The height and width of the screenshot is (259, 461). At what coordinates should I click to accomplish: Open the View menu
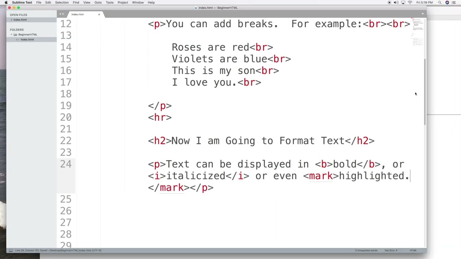(x=87, y=3)
